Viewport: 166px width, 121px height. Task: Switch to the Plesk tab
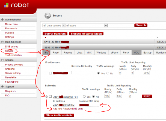coord(126,53)
